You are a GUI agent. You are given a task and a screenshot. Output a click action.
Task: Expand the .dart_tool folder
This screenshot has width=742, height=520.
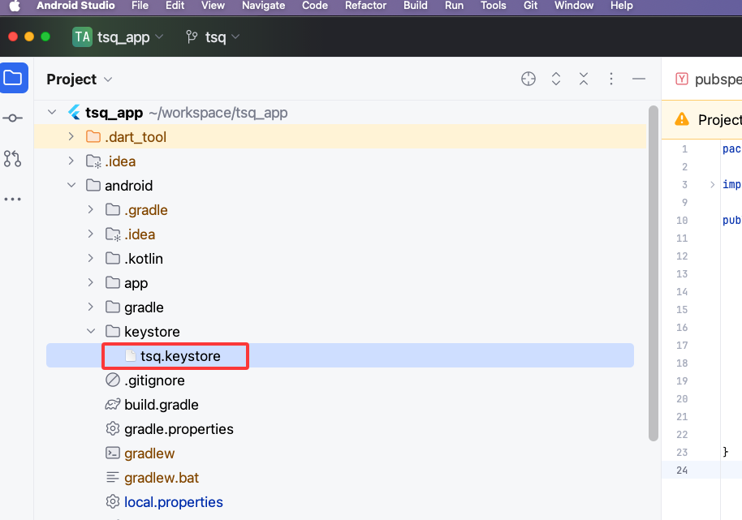click(71, 137)
